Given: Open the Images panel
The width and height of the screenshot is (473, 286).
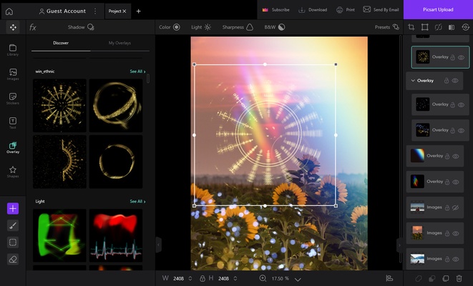Looking at the screenshot, I should [13, 74].
